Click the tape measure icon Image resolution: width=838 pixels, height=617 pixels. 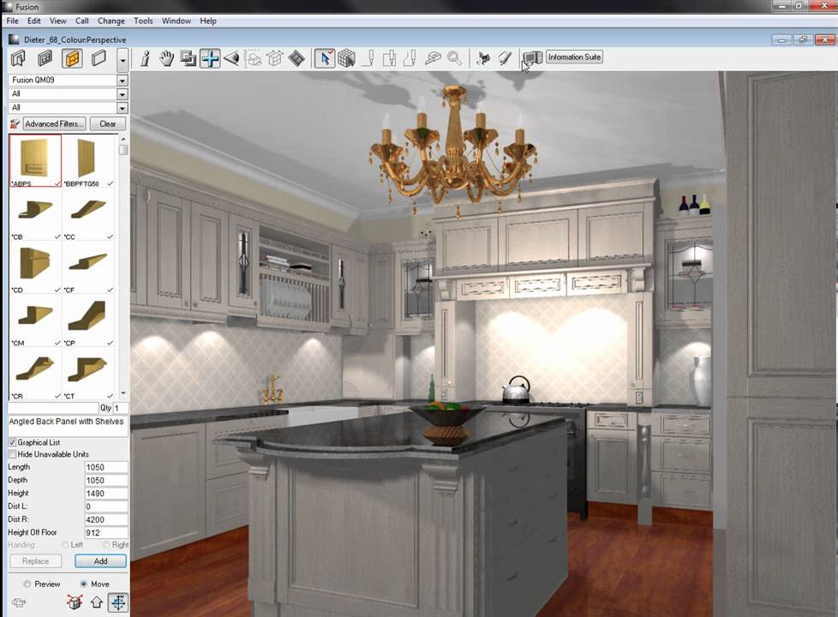pos(433,58)
